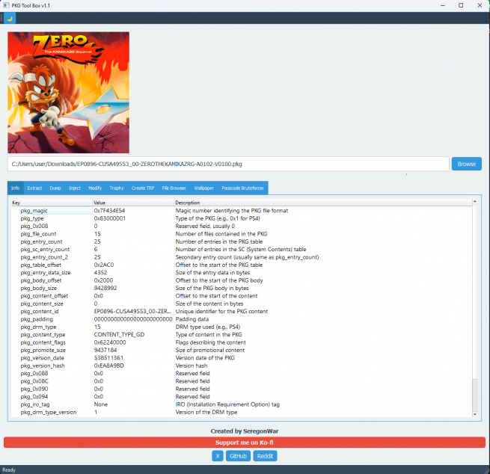This screenshot has height=474, width=490.
Task: Select the pkg_0x08C key
Action: click(x=34, y=381)
